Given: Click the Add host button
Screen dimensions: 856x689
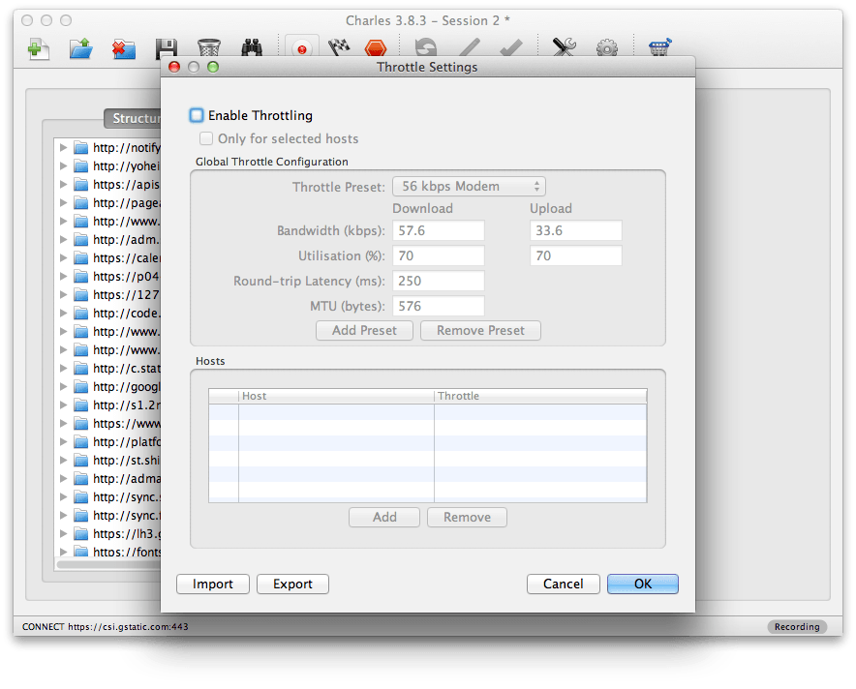Looking at the screenshot, I should [384, 517].
